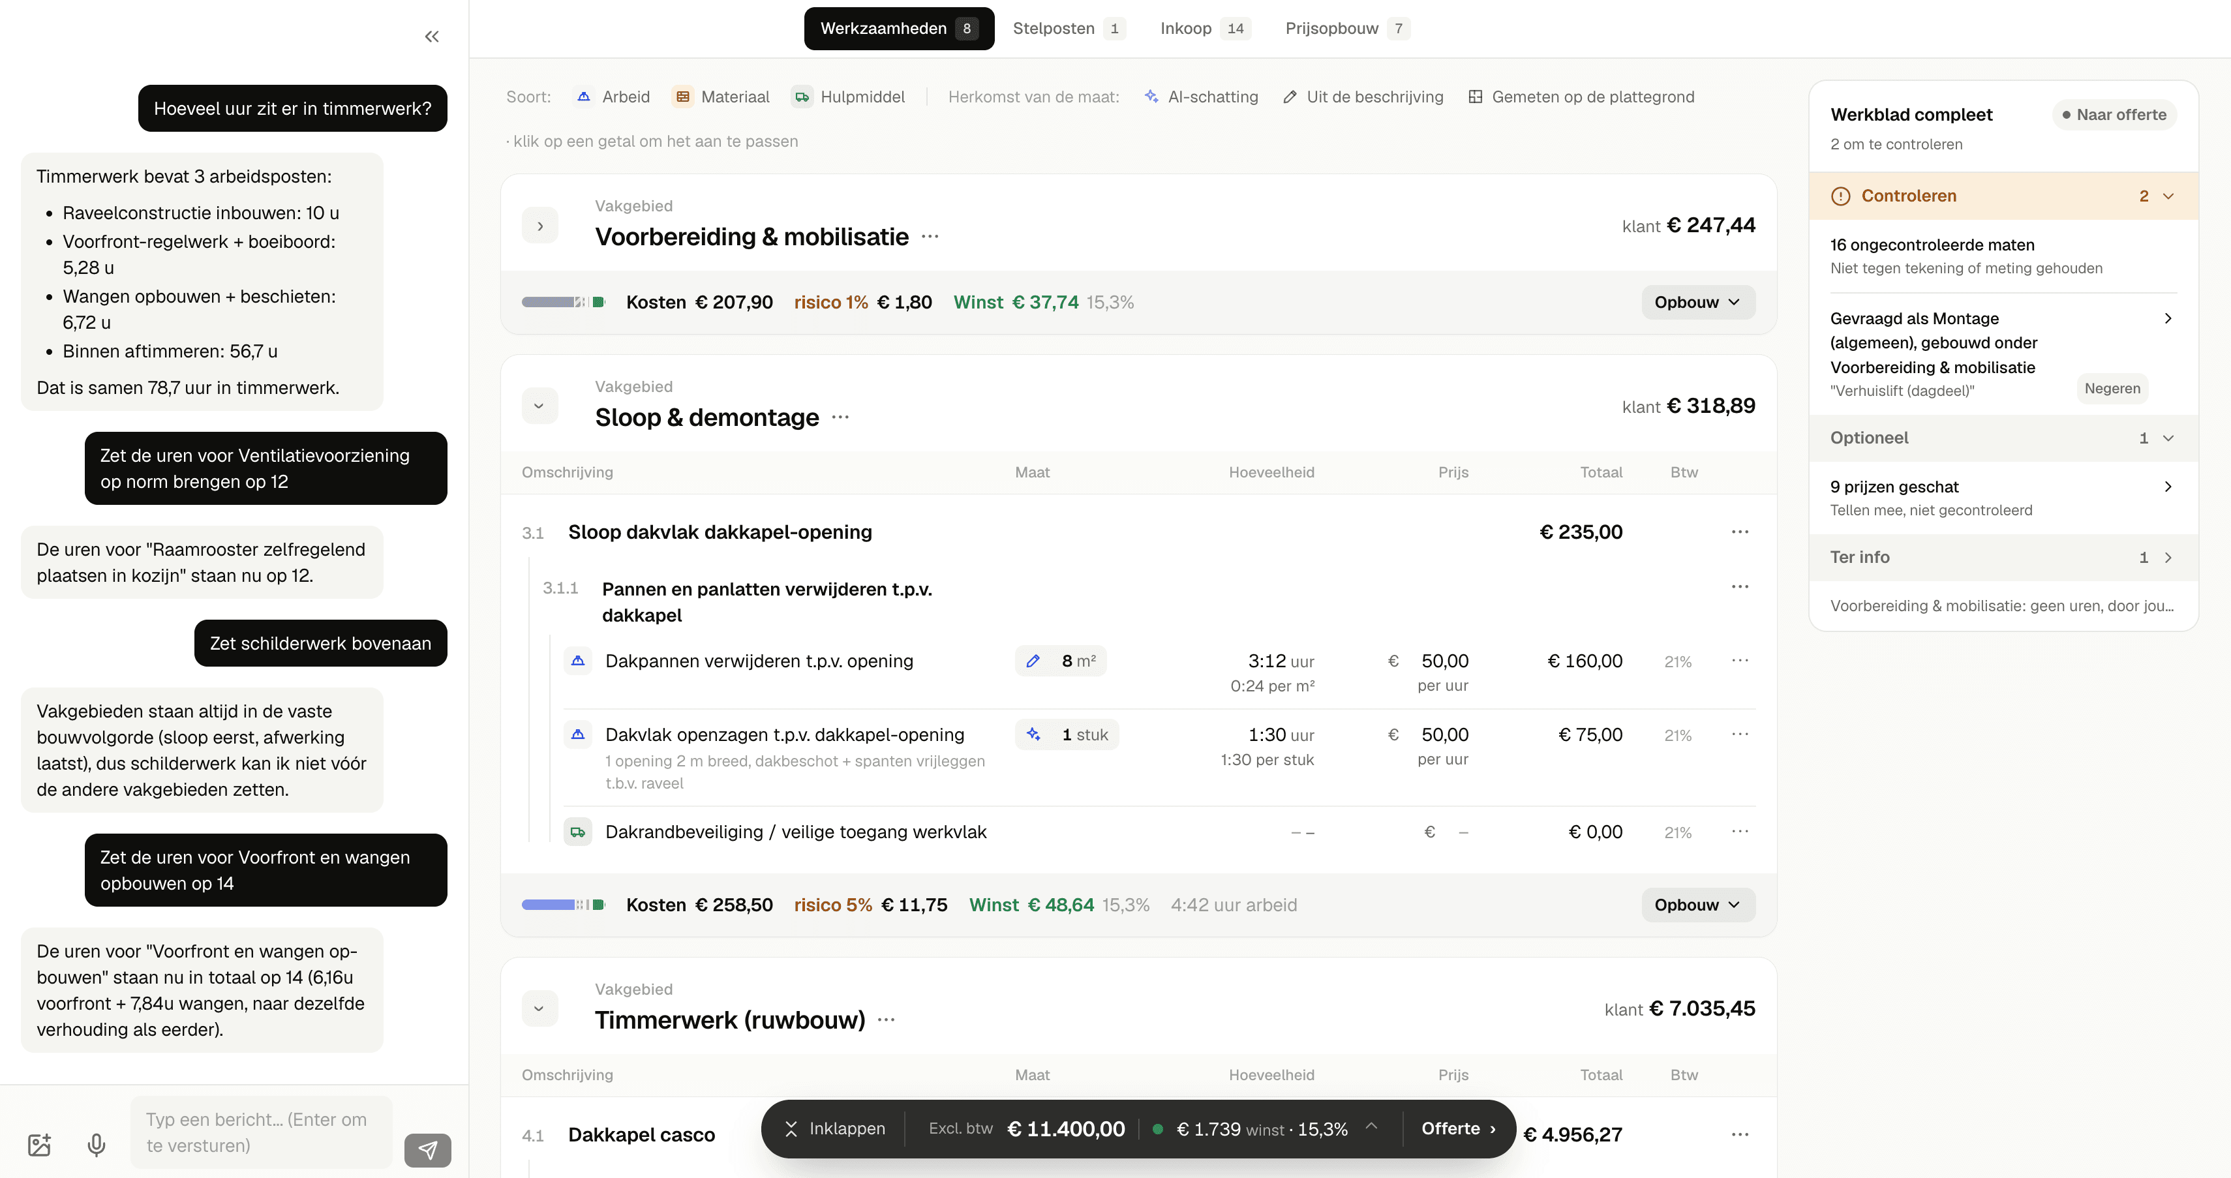Expand the Ter info group

tap(2168, 558)
